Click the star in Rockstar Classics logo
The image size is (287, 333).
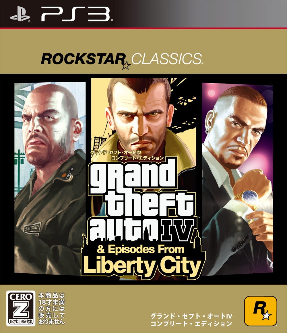(x=126, y=66)
